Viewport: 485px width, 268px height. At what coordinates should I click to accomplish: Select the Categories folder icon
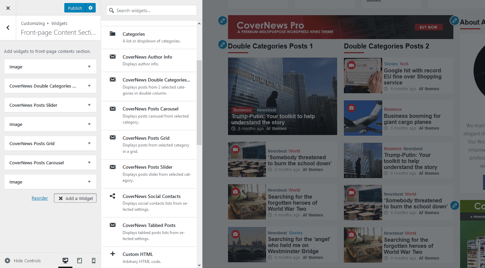click(x=112, y=34)
